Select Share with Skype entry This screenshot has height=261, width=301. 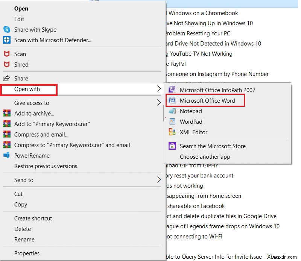82,30
